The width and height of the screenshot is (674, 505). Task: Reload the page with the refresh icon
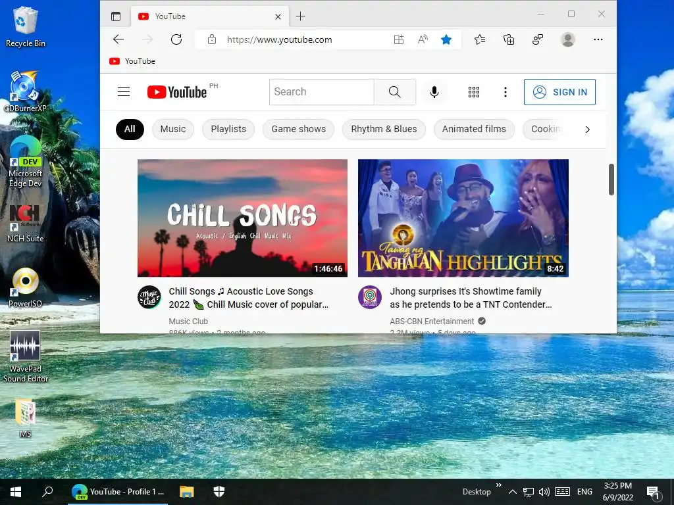pyautogui.click(x=176, y=39)
